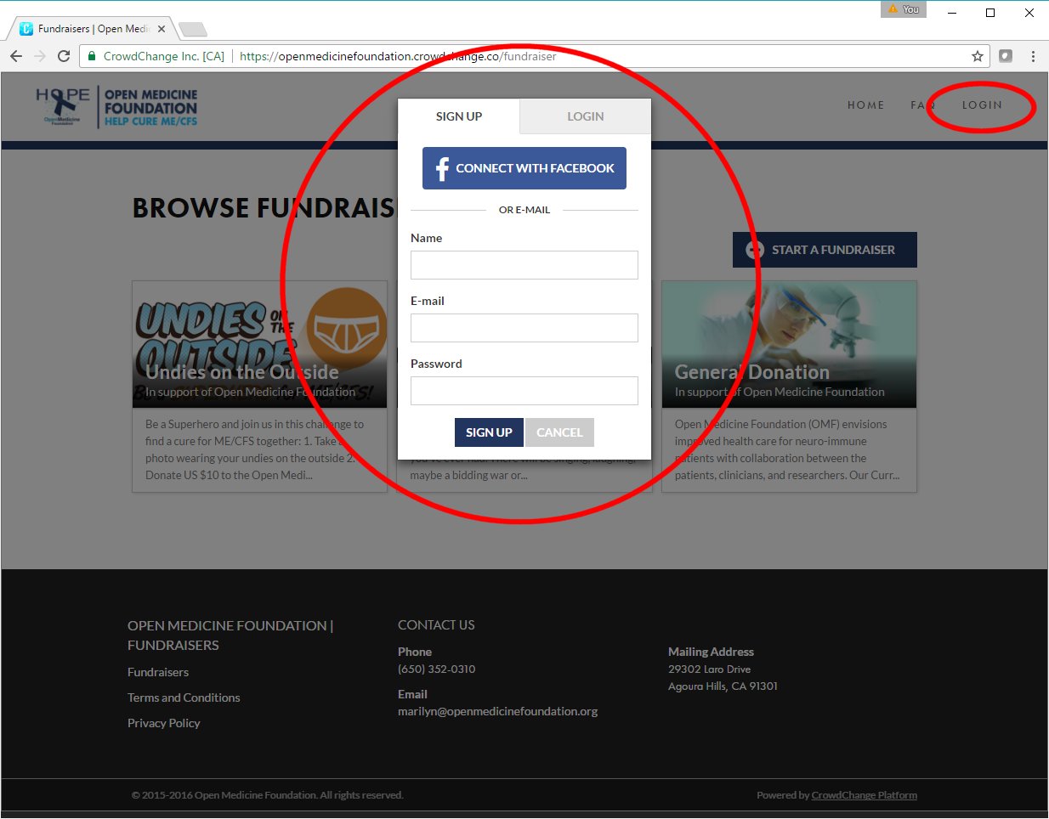Submit the form with SIGN UP button
This screenshot has width=1049, height=819.
point(489,432)
